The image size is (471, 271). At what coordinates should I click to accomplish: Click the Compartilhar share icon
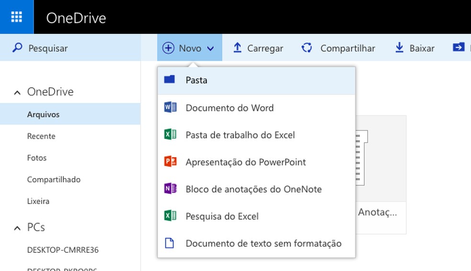tap(307, 48)
